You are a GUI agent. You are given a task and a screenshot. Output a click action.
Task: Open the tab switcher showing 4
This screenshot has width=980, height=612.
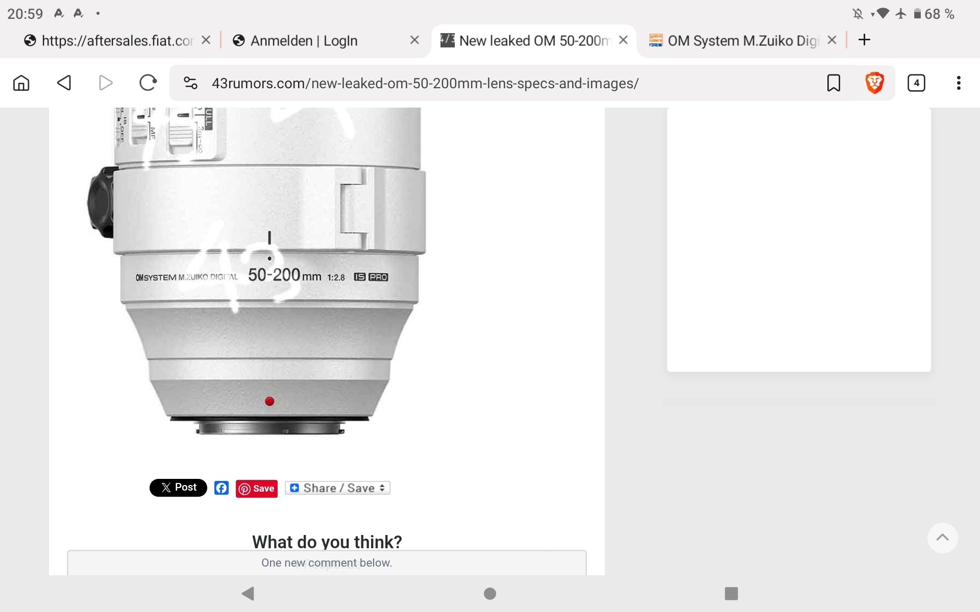tap(916, 83)
